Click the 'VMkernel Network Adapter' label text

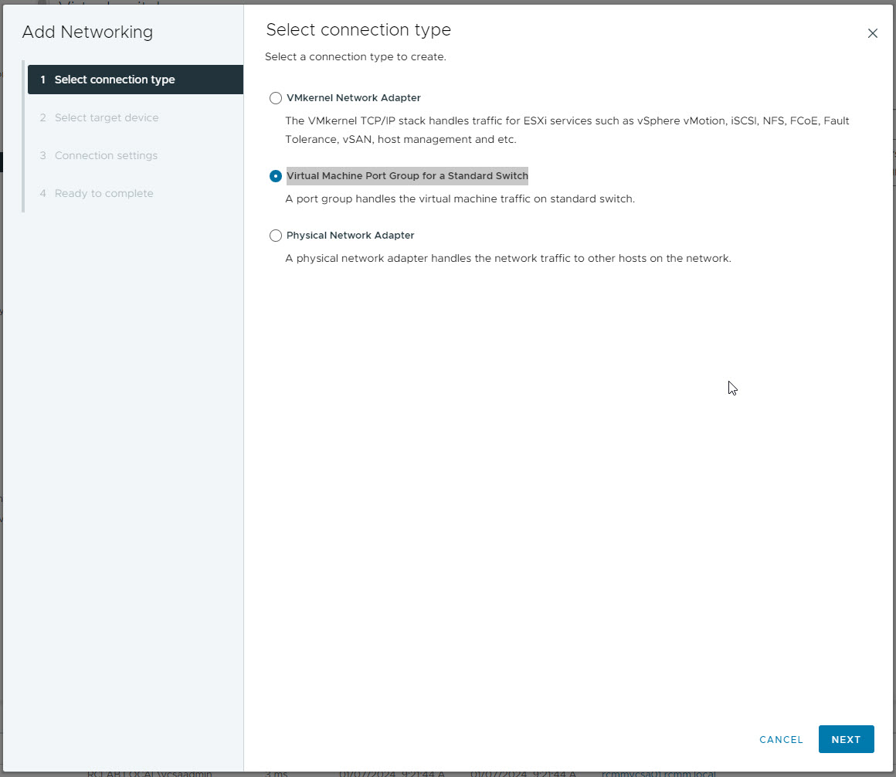(353, 98)
